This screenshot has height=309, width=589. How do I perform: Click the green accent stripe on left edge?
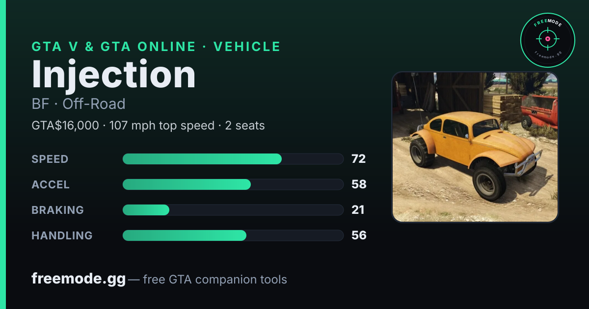(3, 154)
